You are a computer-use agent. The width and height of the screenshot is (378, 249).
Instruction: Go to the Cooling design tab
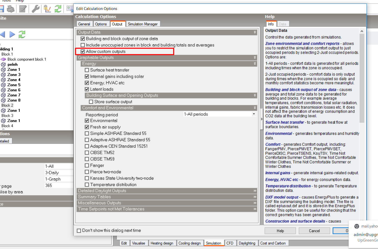[190, 243]
